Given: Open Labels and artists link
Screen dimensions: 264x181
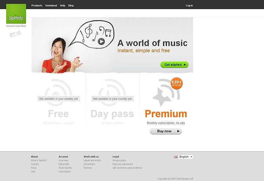Looking at the screenshot, I should [x=92, y=160].
